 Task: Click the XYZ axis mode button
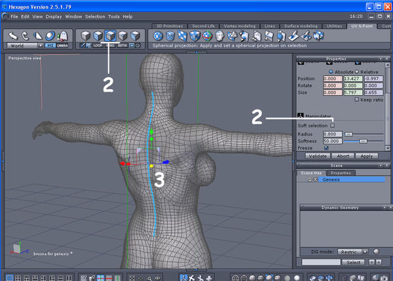click(x=50, y=46)
